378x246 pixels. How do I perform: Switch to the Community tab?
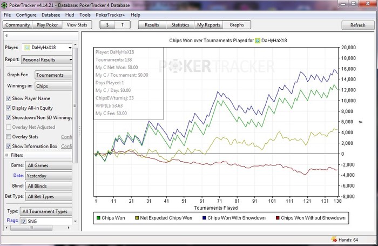point(18,25)
